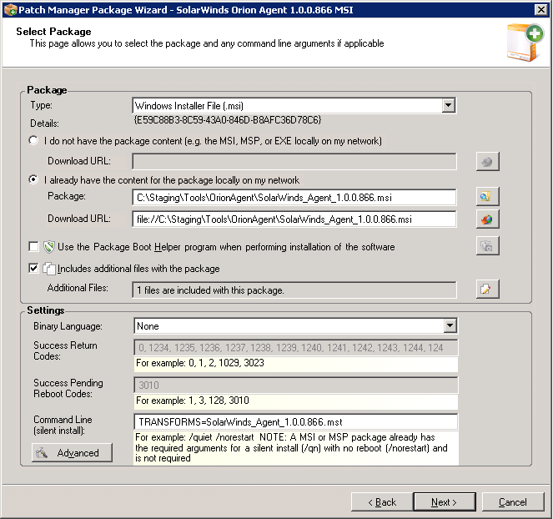Go back with the Back button
Screen dimensions: 553x519
(382, 502)
